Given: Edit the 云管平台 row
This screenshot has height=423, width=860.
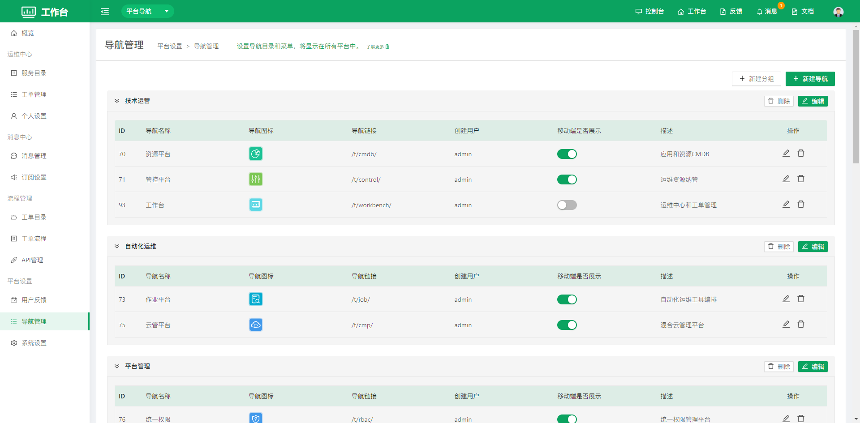Looking at the screenshot, I should (x=786, y=325).
